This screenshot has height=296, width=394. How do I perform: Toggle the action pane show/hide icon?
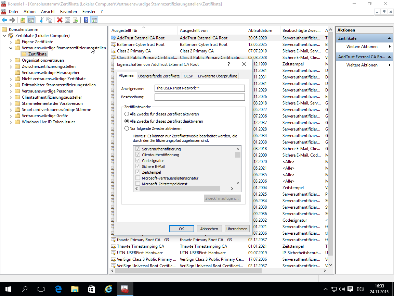click(x=94, y=20)
